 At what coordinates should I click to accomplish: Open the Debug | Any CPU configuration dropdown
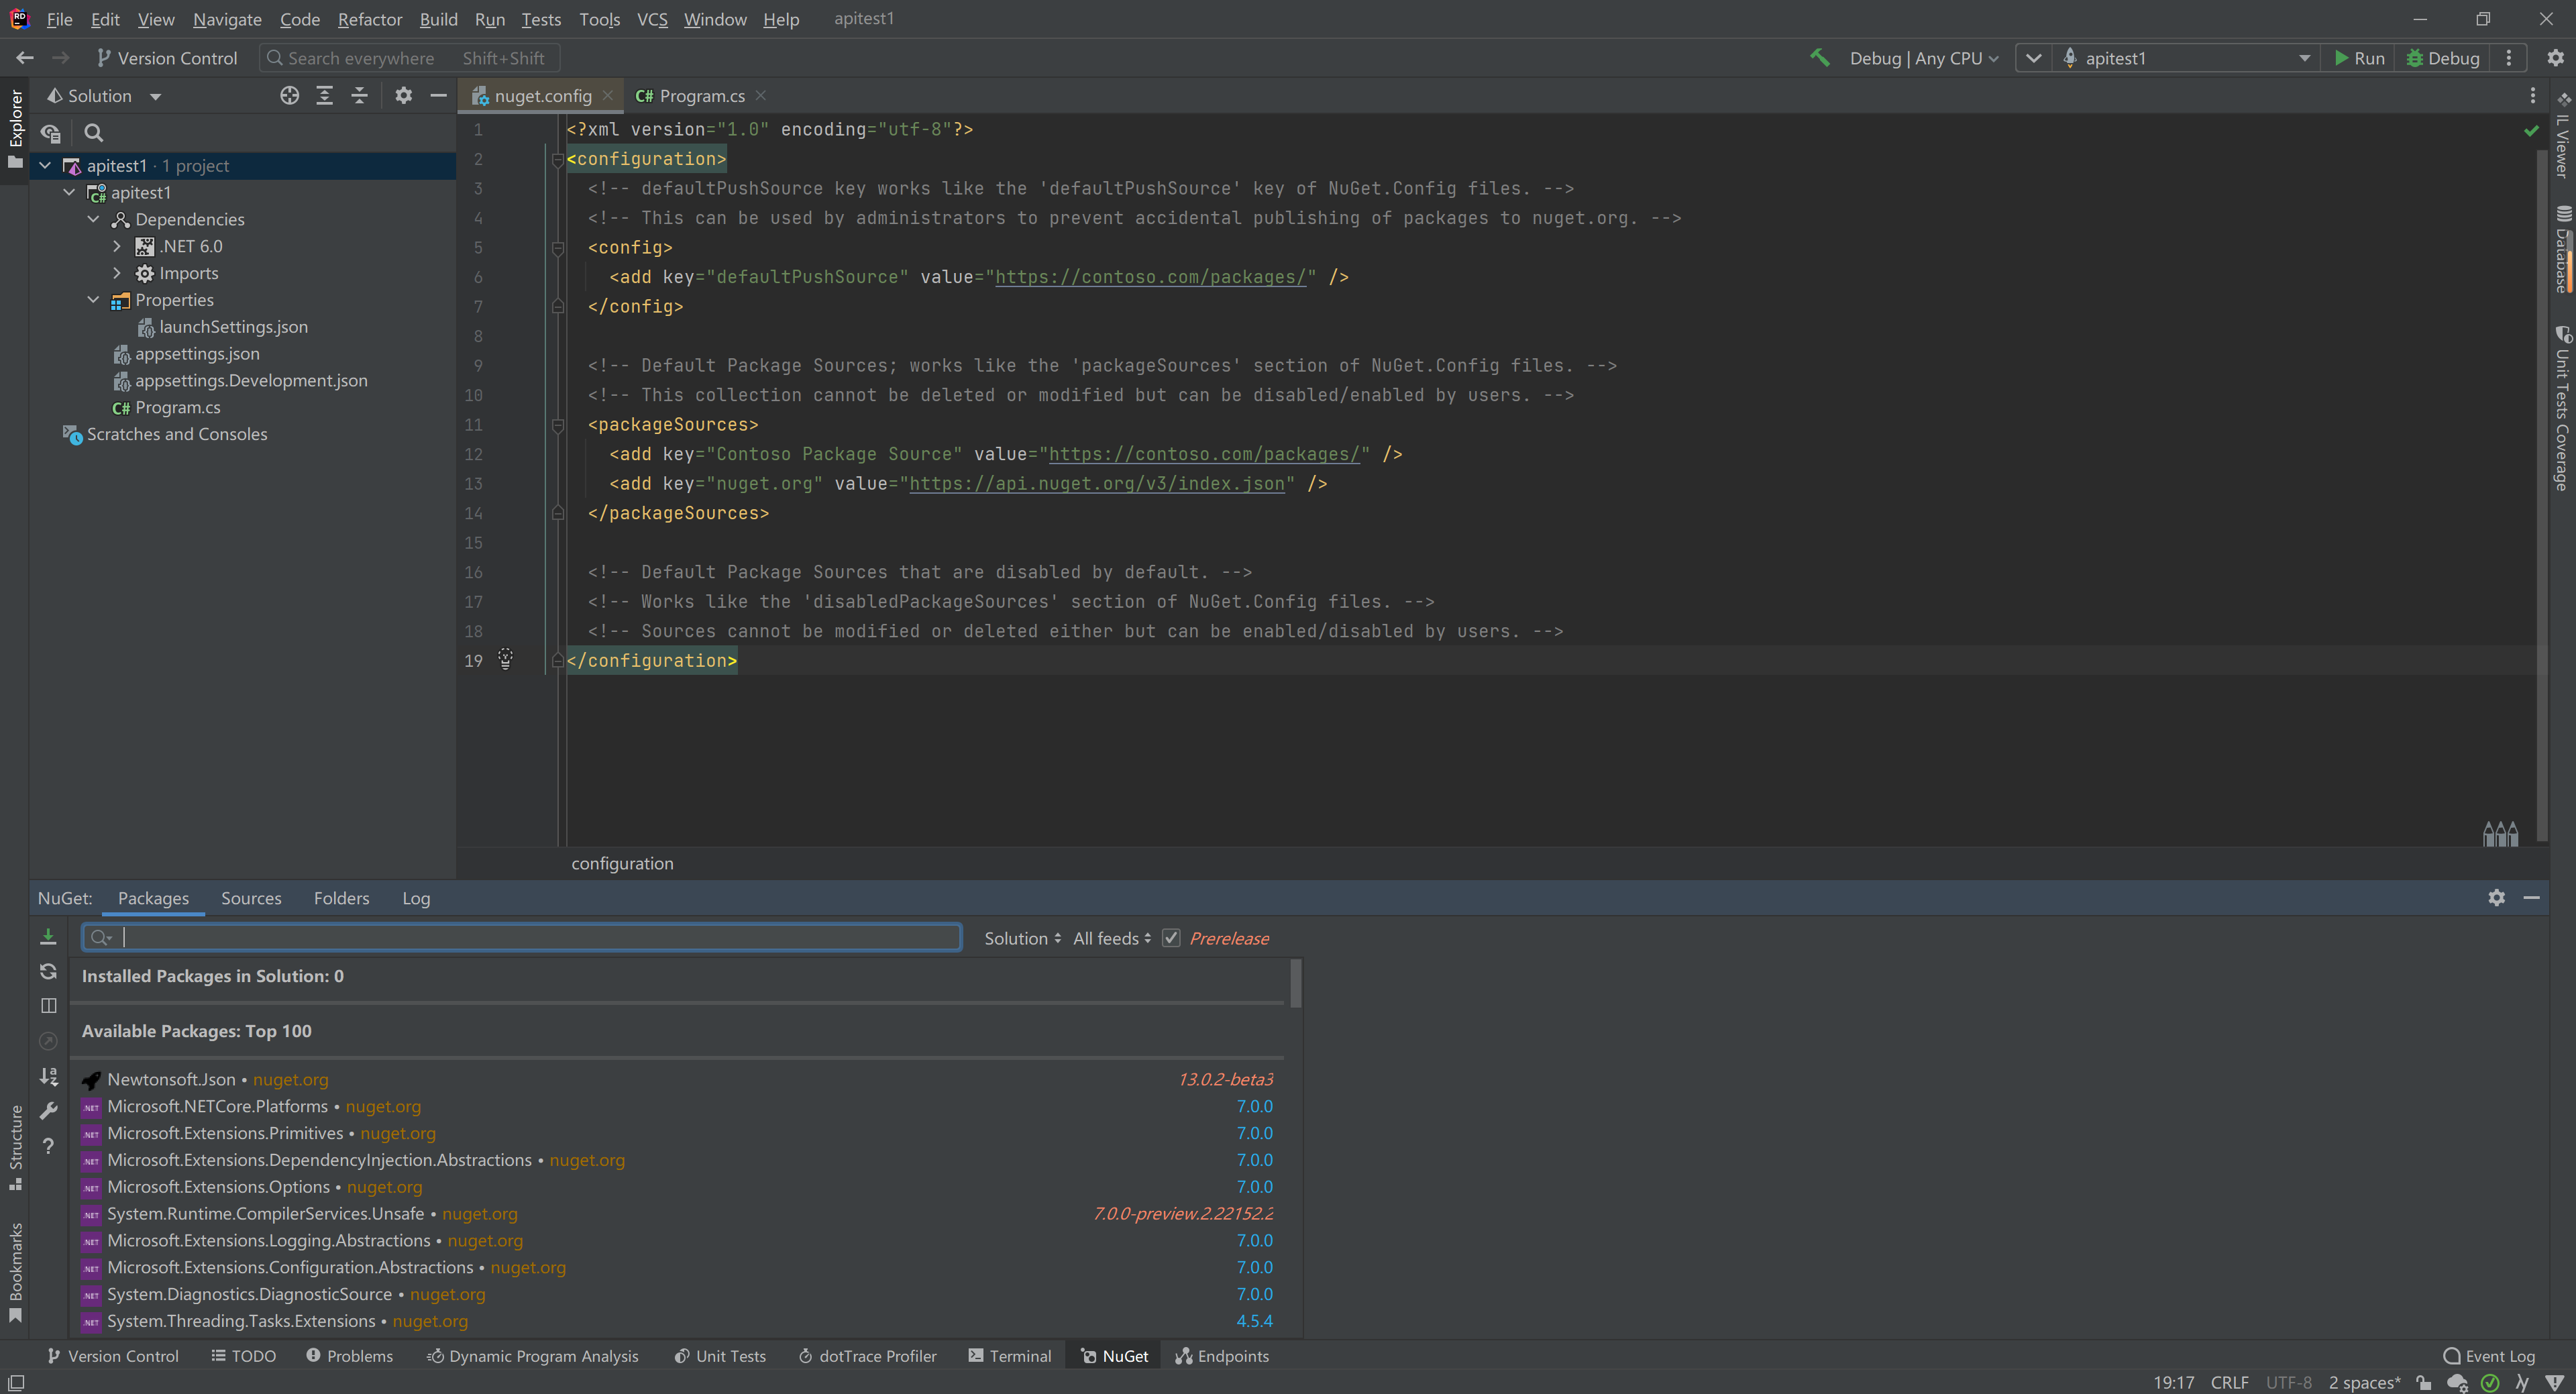[x=1922, y=58]
